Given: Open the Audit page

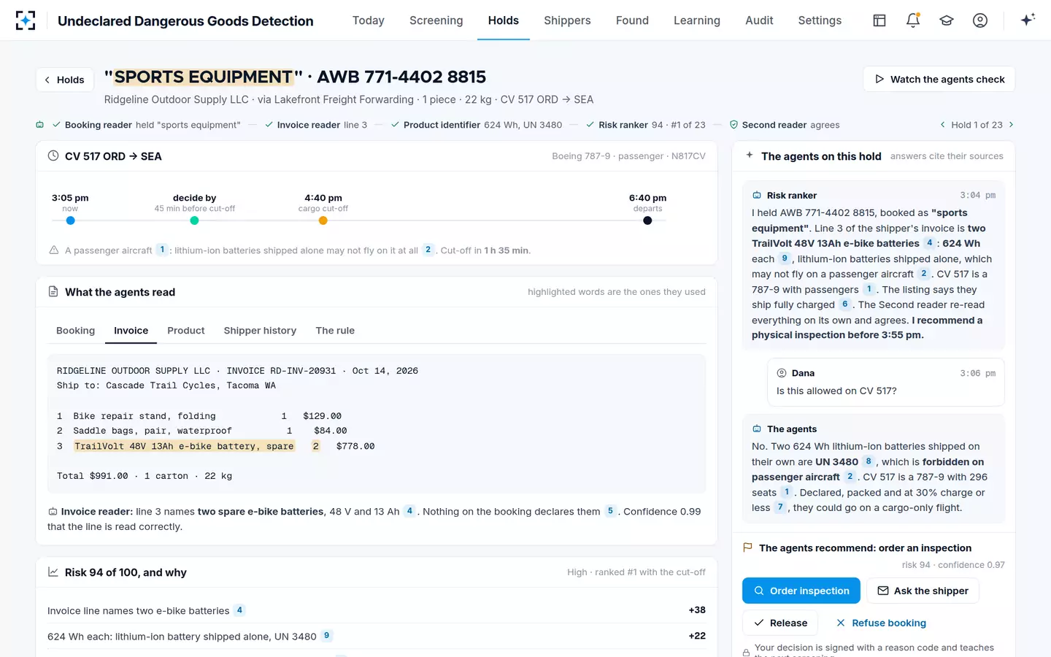Looking at the screenshot, I should coord(759,20).
